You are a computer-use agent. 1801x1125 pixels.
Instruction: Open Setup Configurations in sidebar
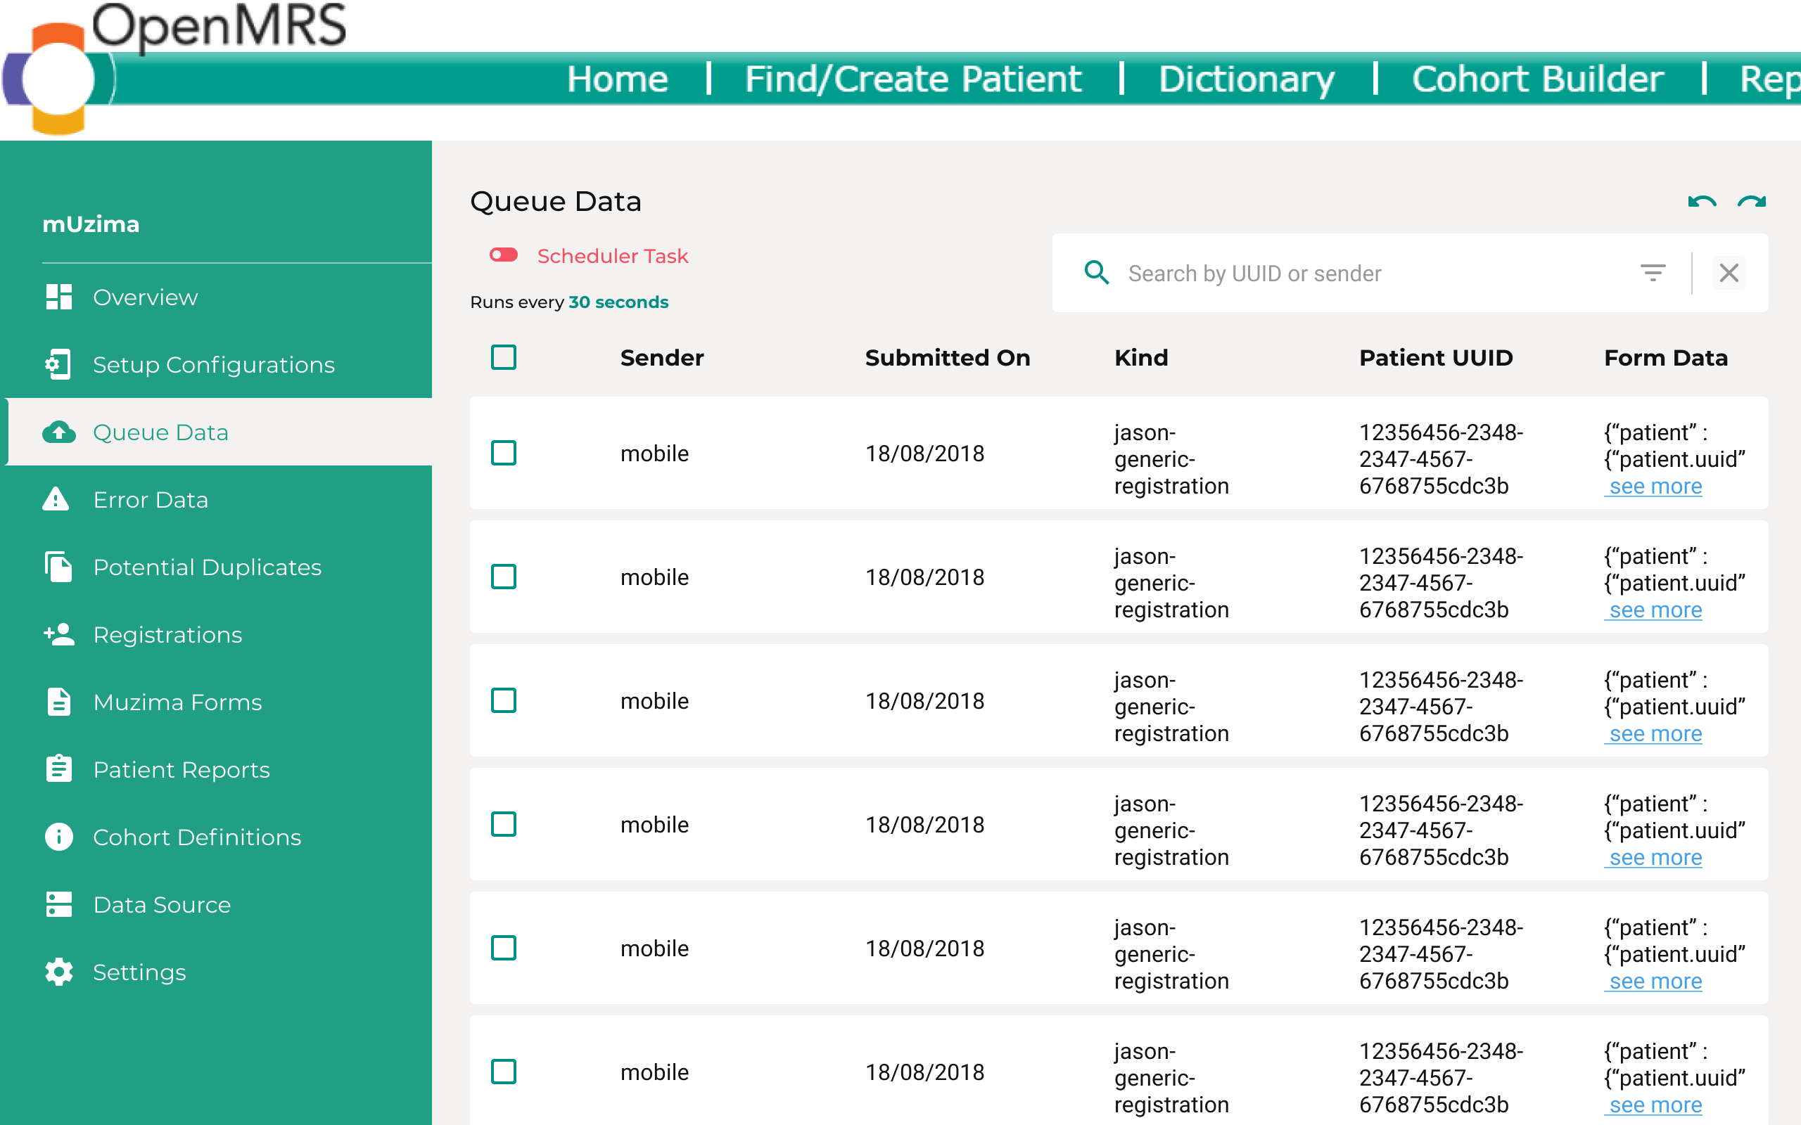tap(214, 365)
